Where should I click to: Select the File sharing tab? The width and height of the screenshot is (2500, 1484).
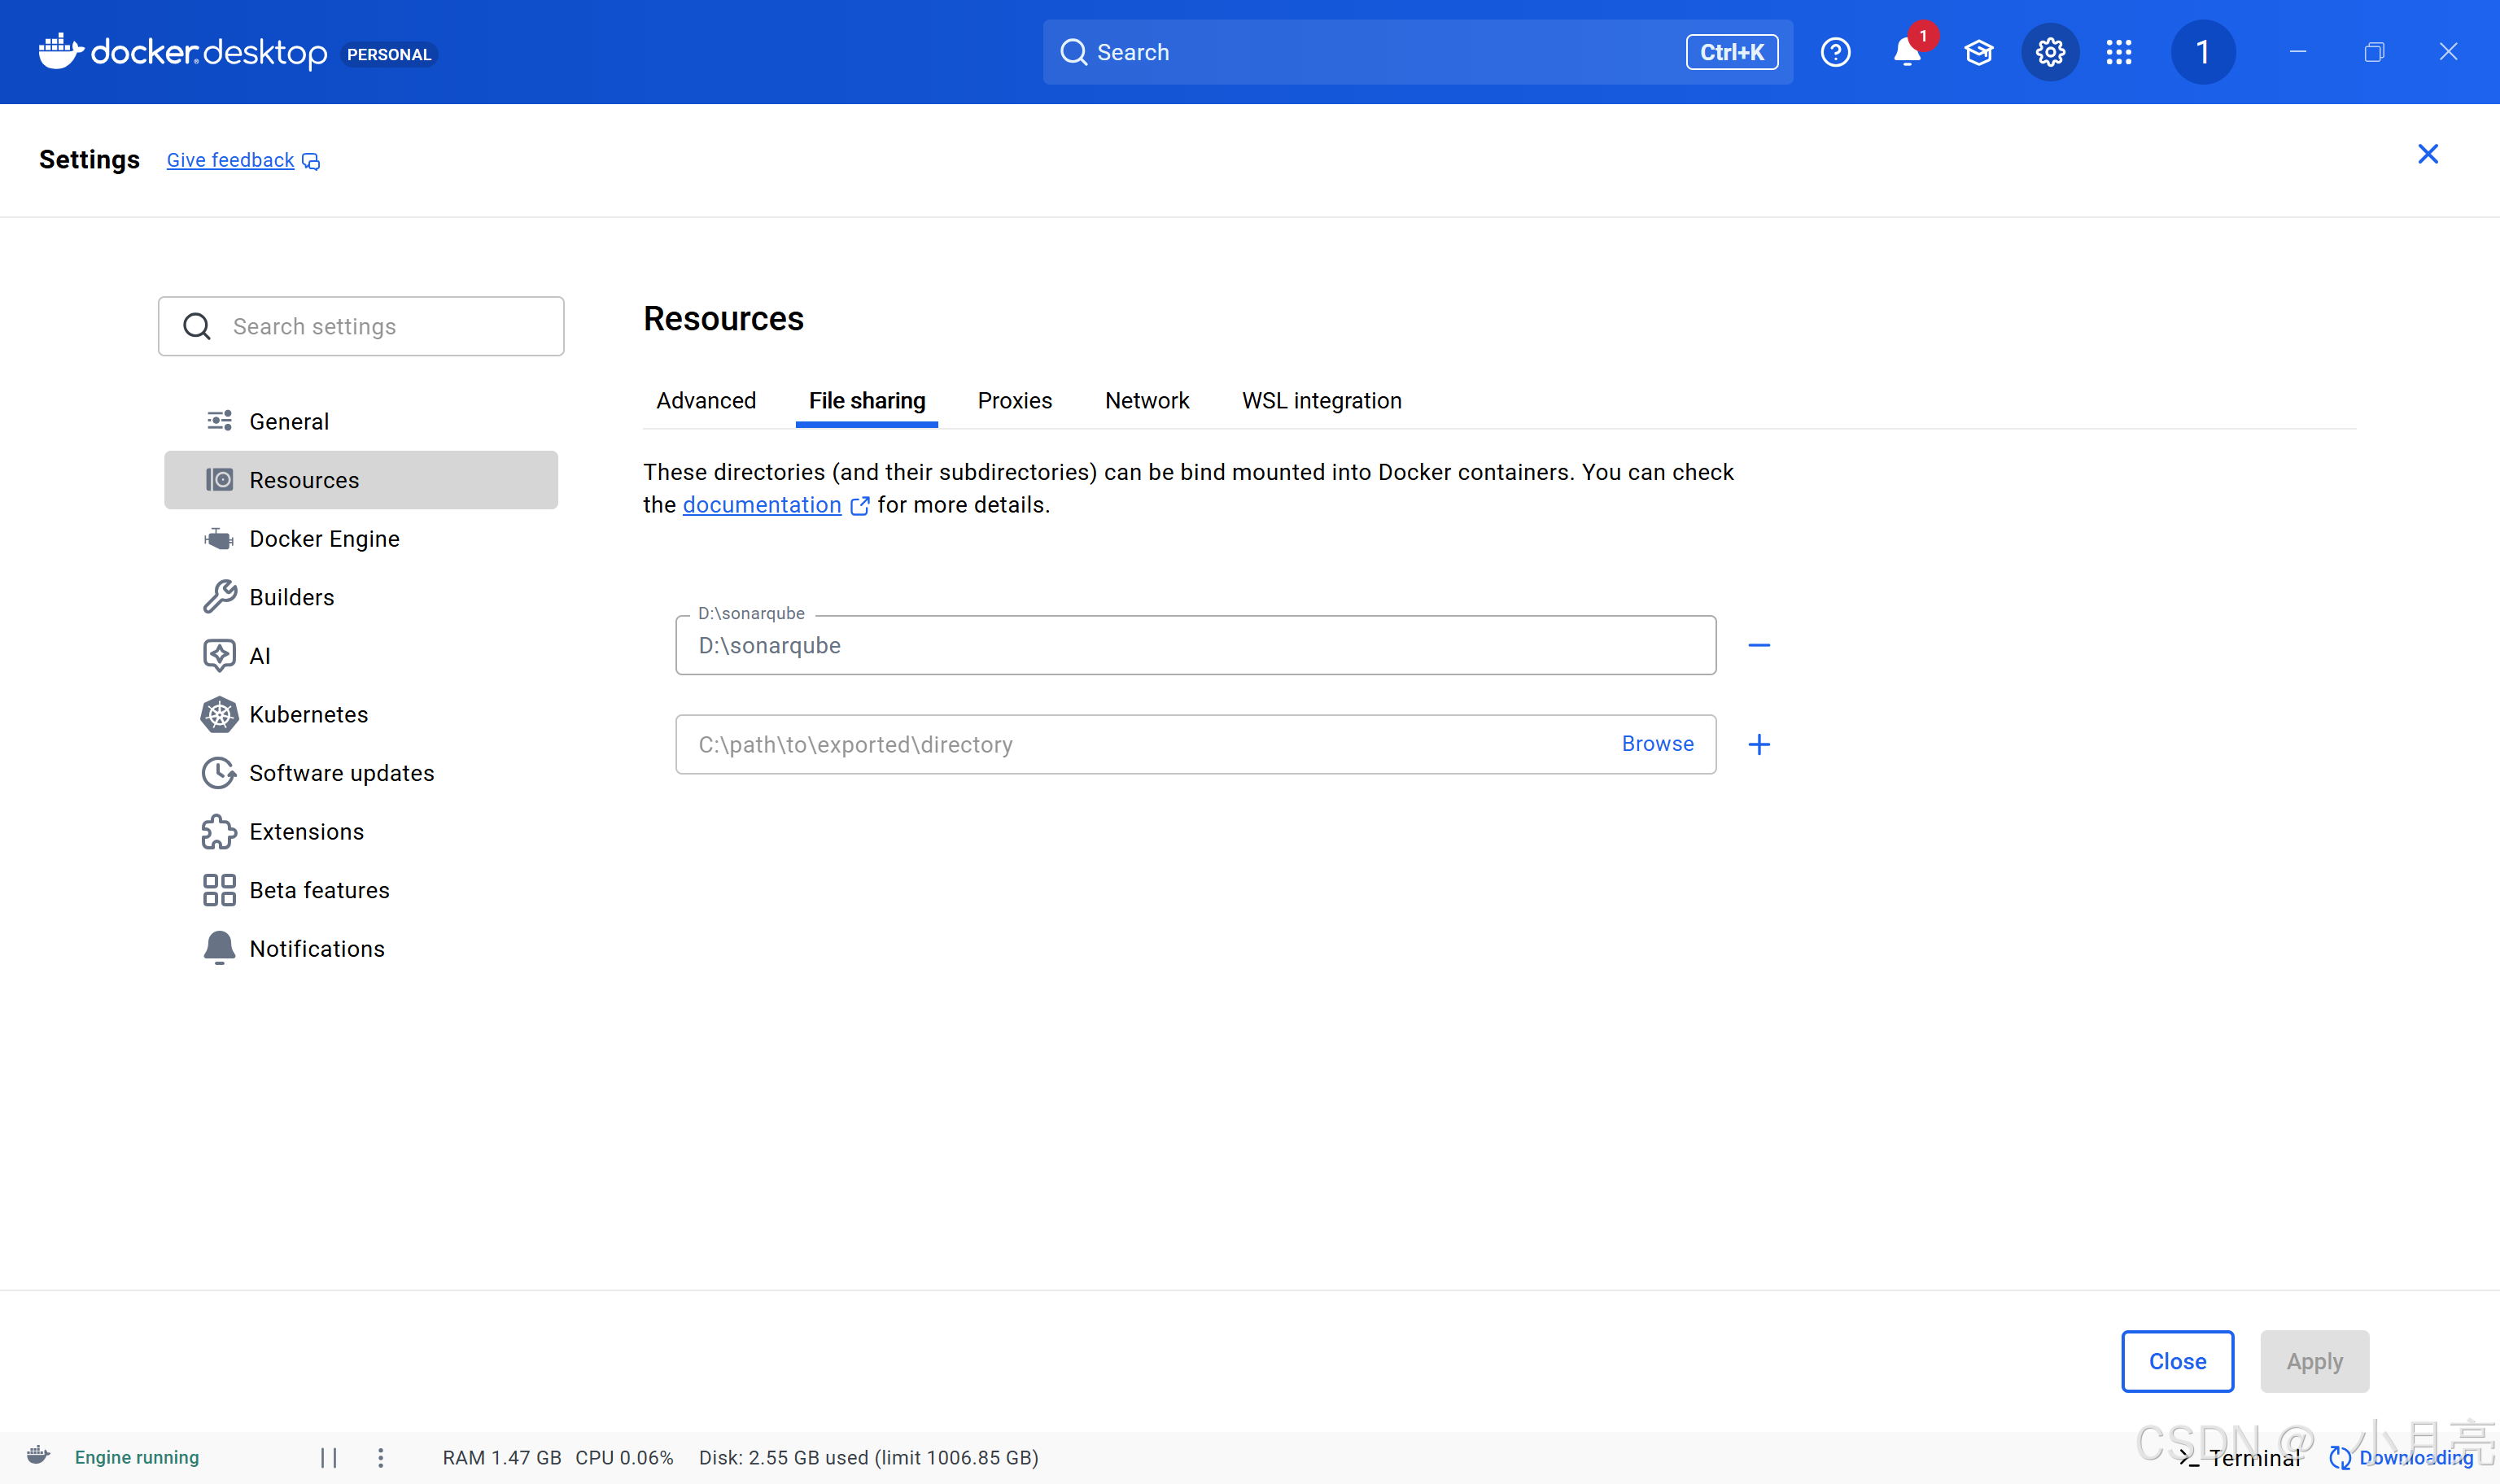pos(867,401)
